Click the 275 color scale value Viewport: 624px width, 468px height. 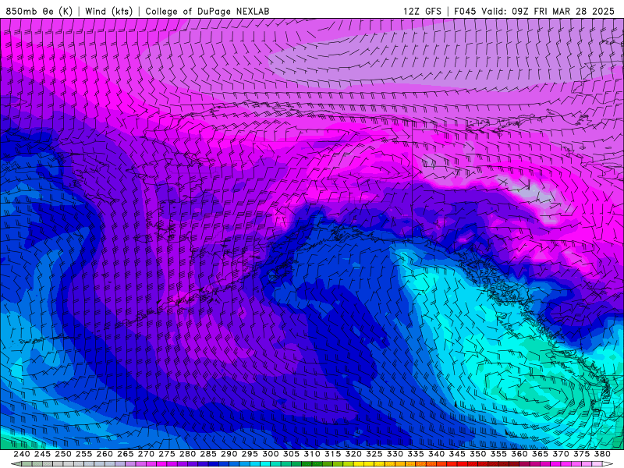pyautogui.click(x=166, y=454)
